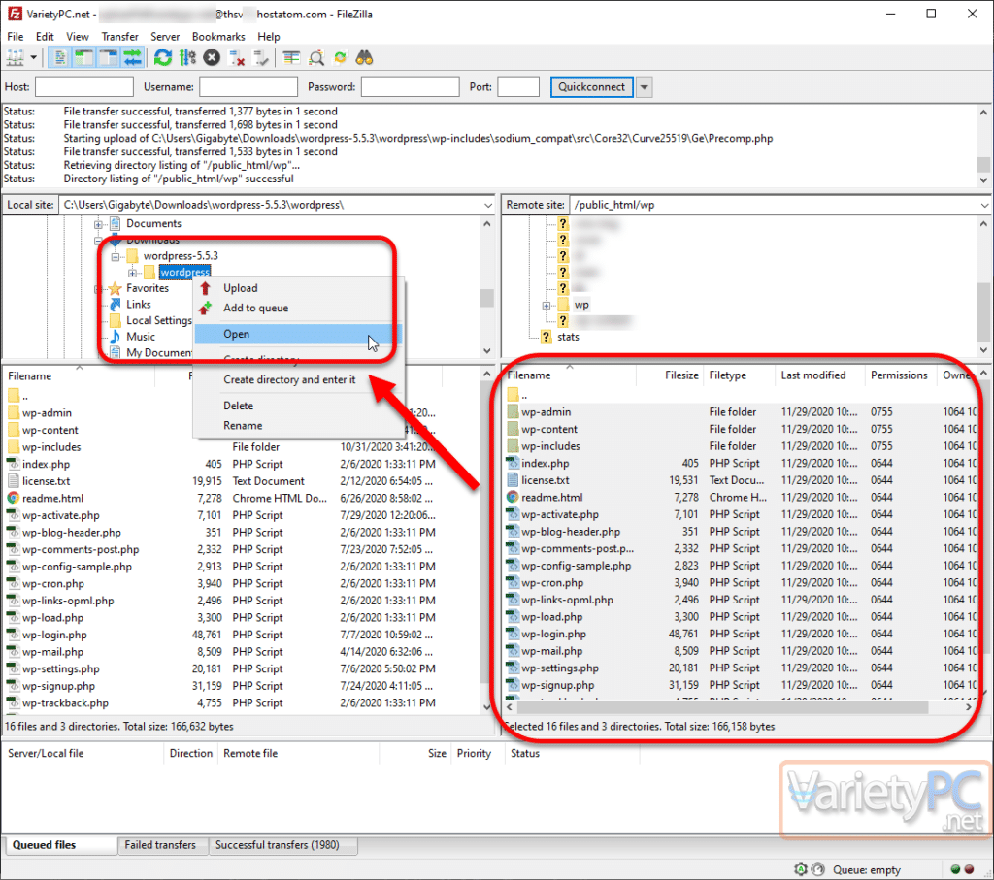994x880 pixels.
Task: Click the text file icon of local license.txt
Action: point(13,481)
